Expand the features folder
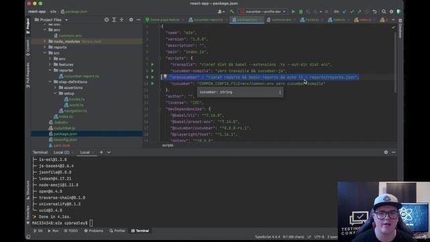Screen dimensions: 430x242 [50, 65]
